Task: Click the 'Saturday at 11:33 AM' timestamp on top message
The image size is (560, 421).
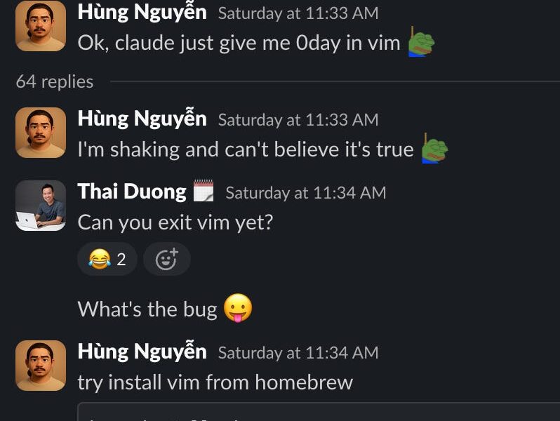Action: point(298,13)
